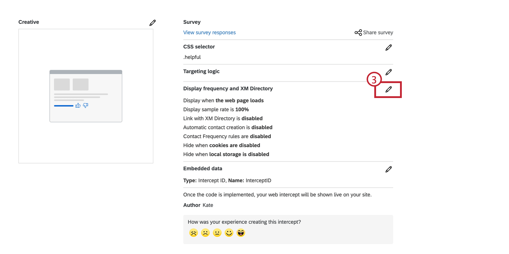The image size is (509, 254).
Task: Choose the slightly sad face emoji
Action: point(205,233)
